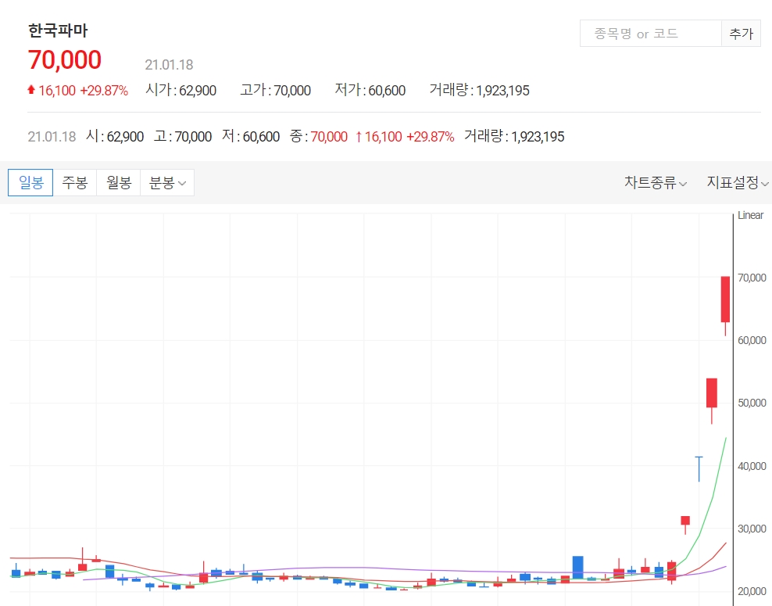Click the 20,000 y-axis label
This screenshot has width=772, height=606.
pyautogui.click(x=752, y=591)
